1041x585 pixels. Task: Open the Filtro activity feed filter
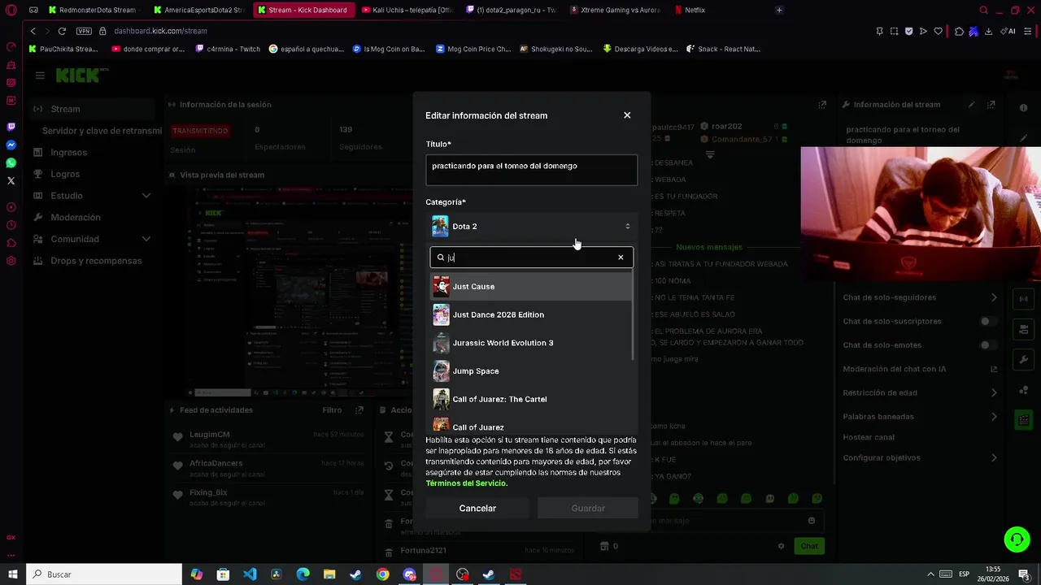[x=332, y=410]
